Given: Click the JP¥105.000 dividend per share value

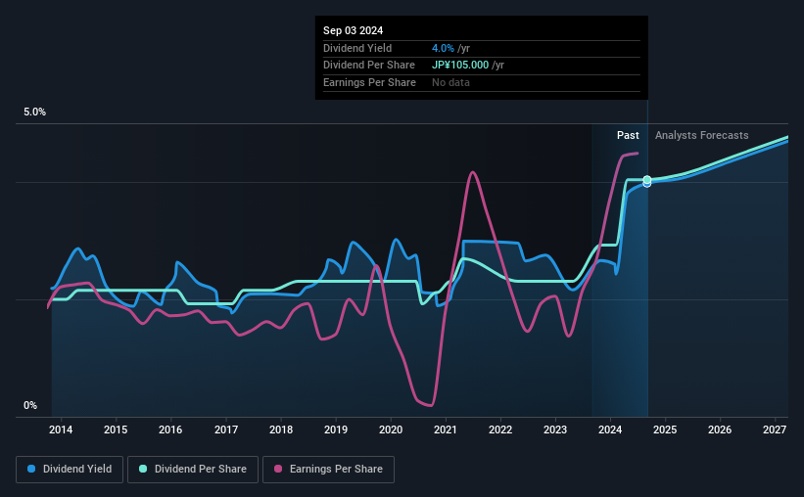Looking at the screenshot, I should [x=460, y=66].
